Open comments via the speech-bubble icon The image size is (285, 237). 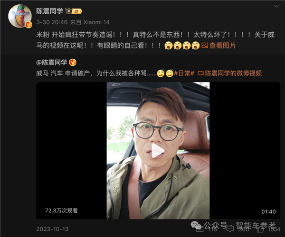[x=230, y=229]
